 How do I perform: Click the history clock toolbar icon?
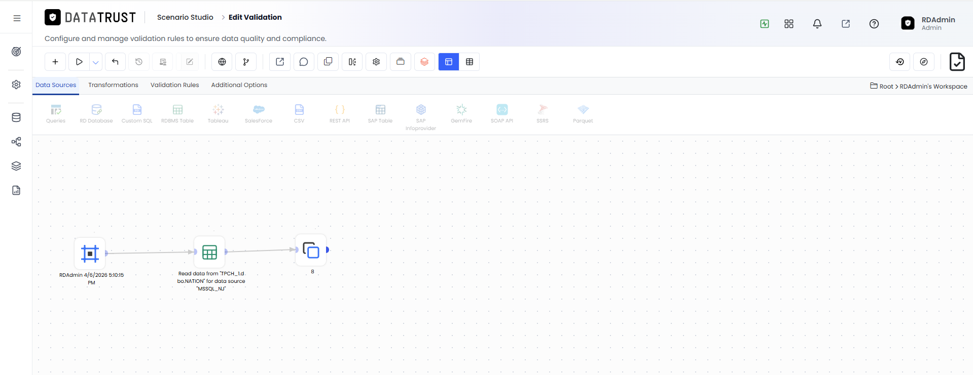(139, 62)
